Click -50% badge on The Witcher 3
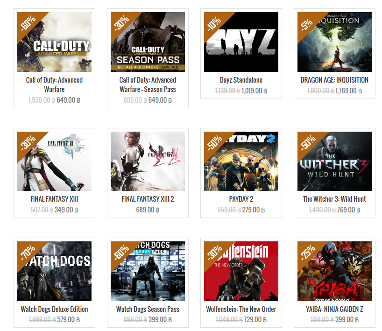The image size is (382, 331). click(308, 142)
